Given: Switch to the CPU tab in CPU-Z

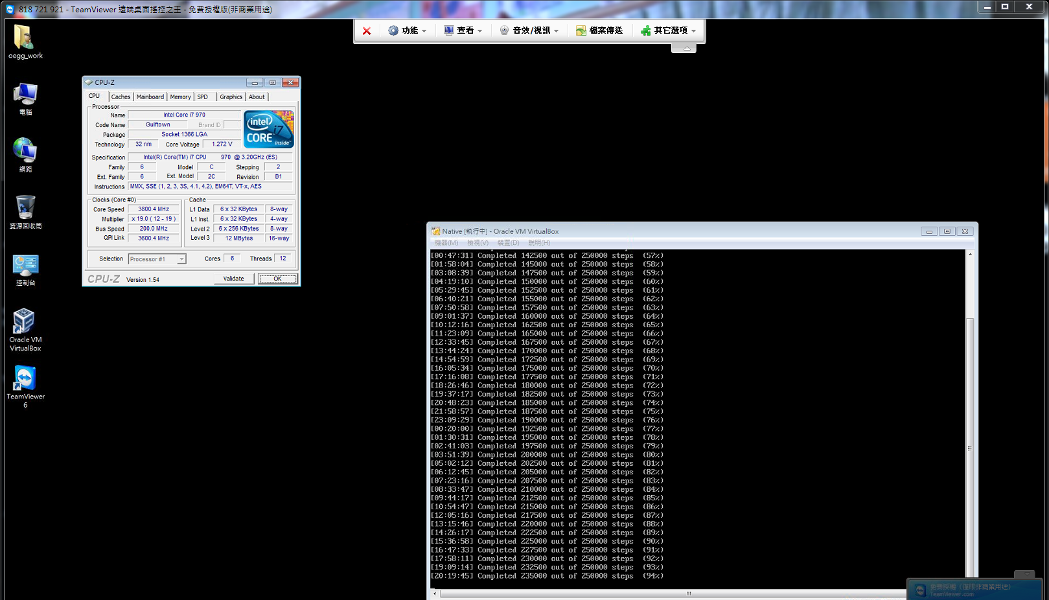Looking at the screenshot, I should click(95, 96).
